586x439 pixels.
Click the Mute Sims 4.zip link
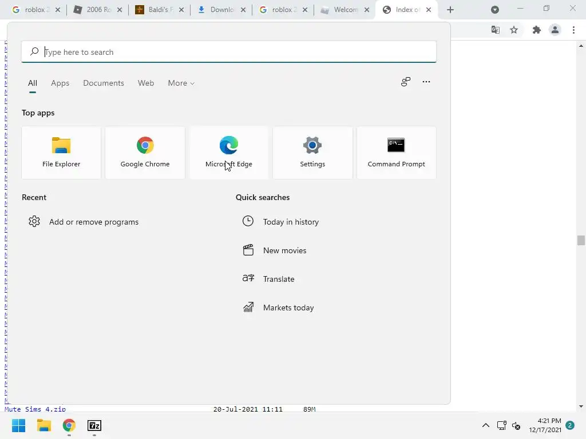(x=35, y=409)
